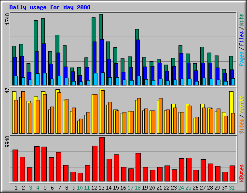Click day 31 on the x-axis
This screenshot has width=247, height=193.
pyautogui.click(x=232, y=188)
